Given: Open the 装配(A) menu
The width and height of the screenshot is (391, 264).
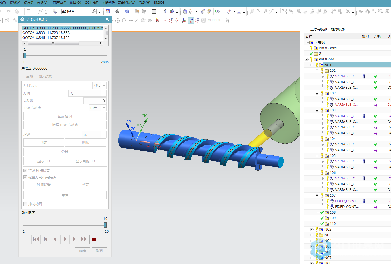Looking at the screenshot, I should [x=15, y=3].
